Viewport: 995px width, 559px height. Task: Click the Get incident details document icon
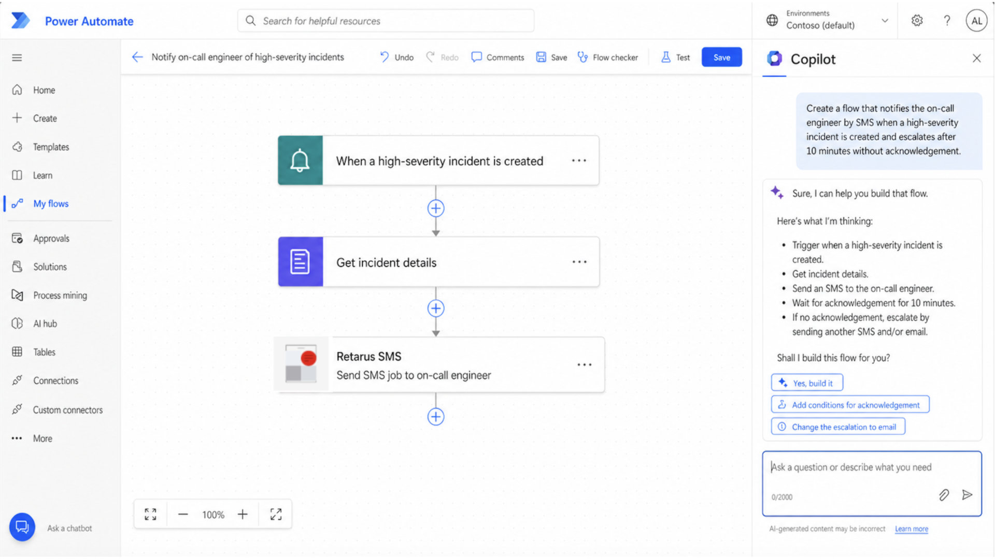click(x=301, y=262)
